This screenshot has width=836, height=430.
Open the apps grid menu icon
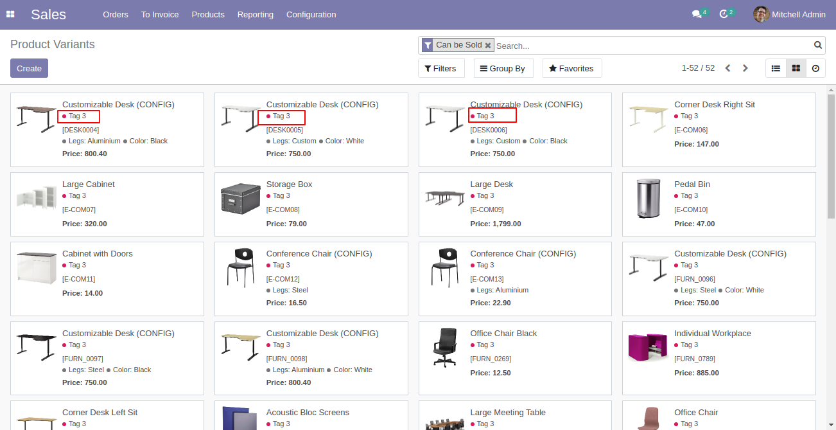click(10, 14)
